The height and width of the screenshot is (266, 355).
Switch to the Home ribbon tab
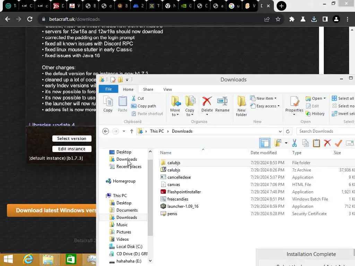pos(128,89)
